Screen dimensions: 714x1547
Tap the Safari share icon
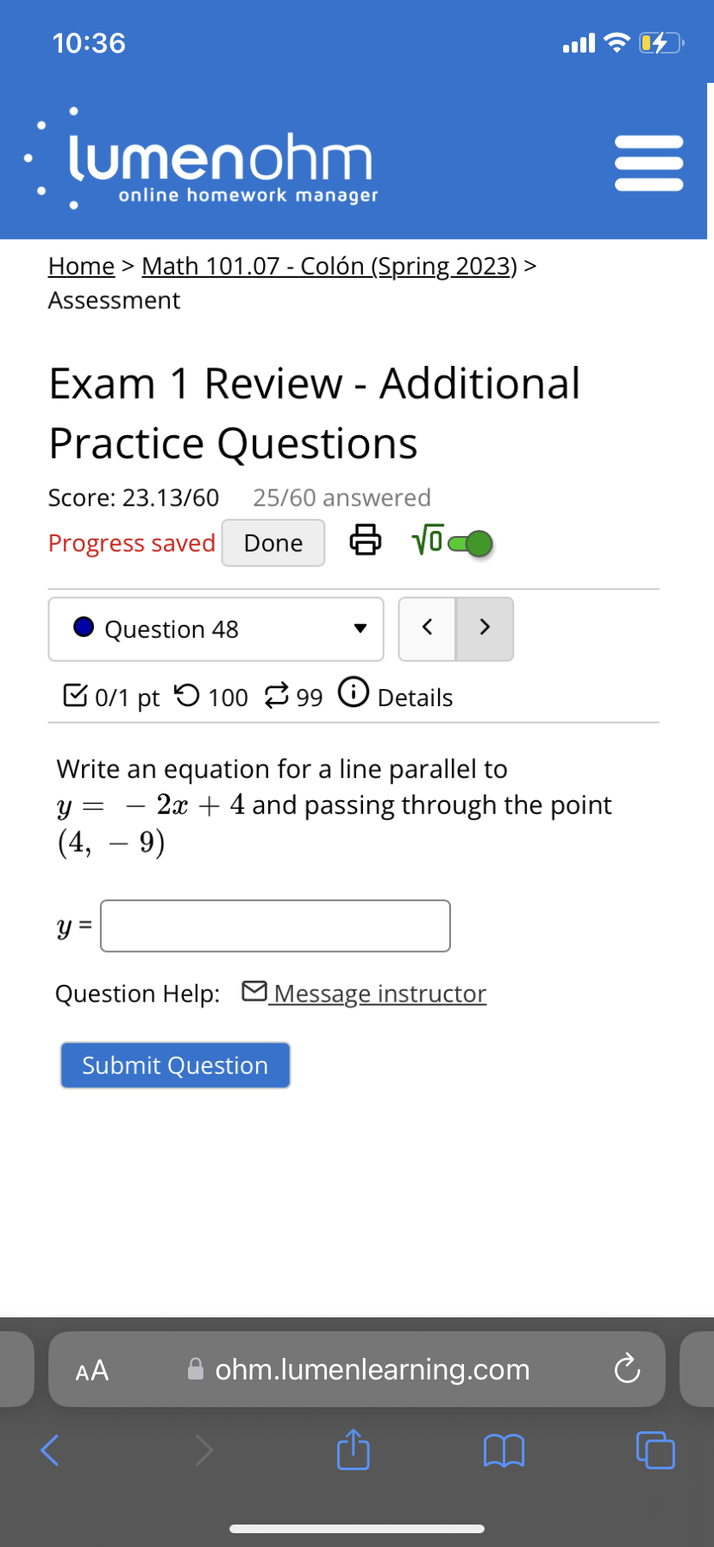click(353, 1450)
